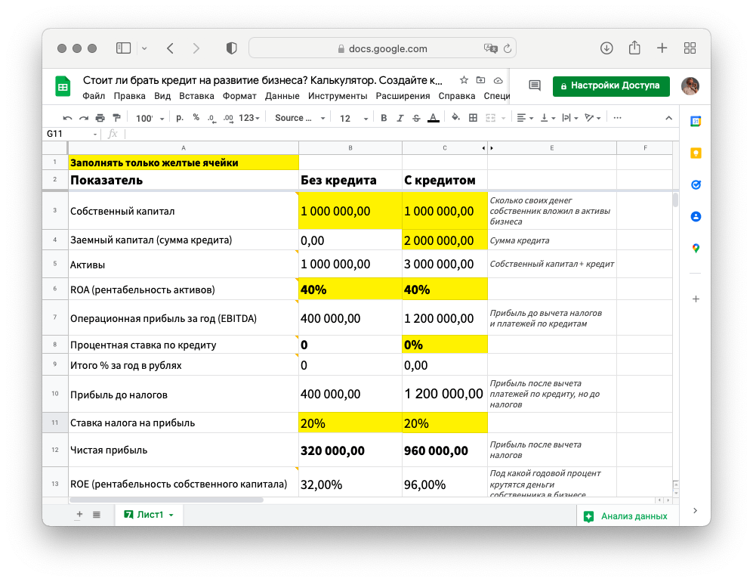
Task: Open Google Maps in side panel
Action: coord(696,248)
